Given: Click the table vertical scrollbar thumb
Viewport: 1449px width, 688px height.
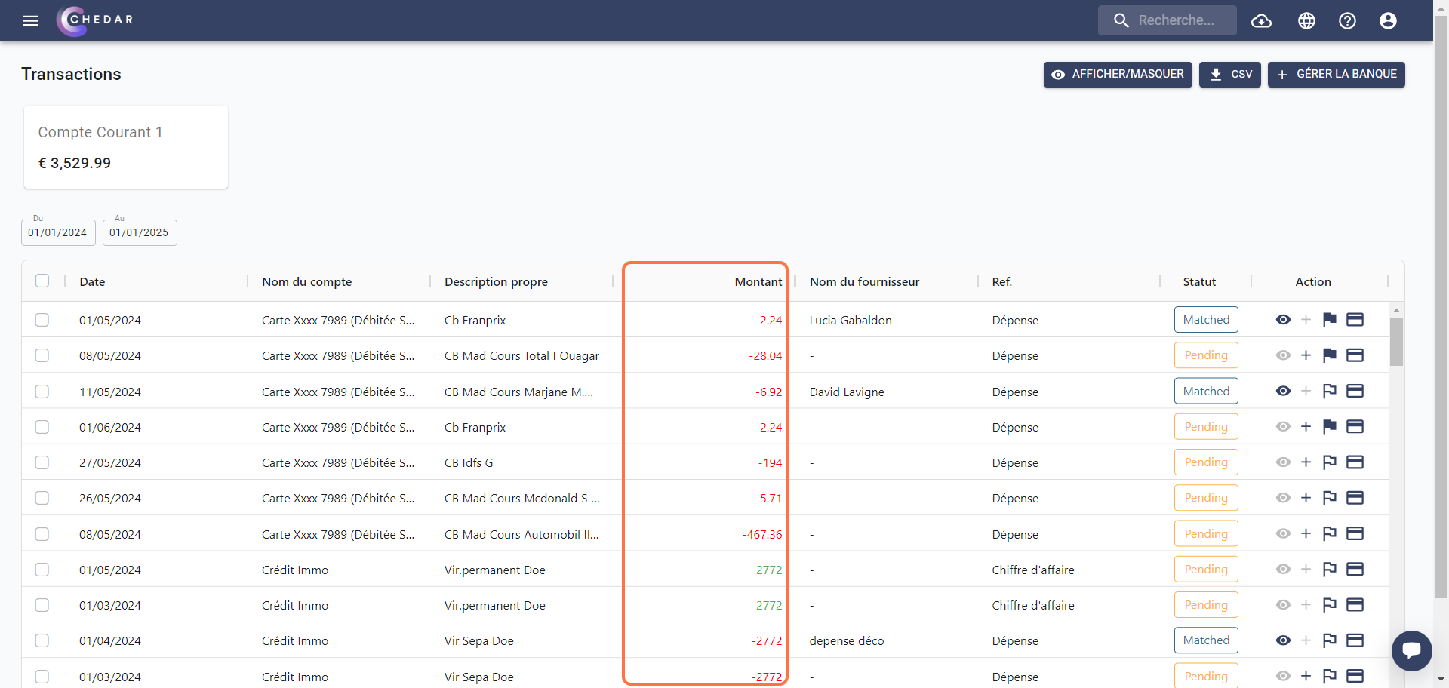Looking at the screenshot, I should 1396,342.
